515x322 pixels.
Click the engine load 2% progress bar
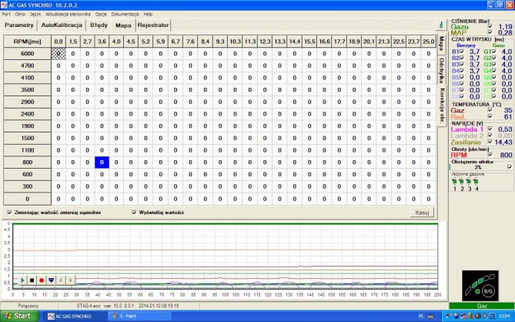point(478,167)
